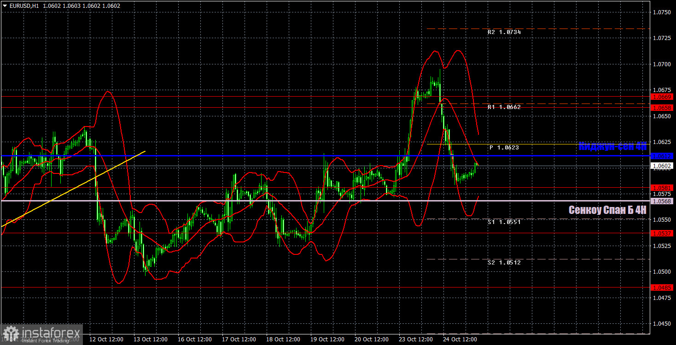Select the Сенкоу Спан Б 4H label
Viewport: 676px width, 345px height.
point(607,210)
